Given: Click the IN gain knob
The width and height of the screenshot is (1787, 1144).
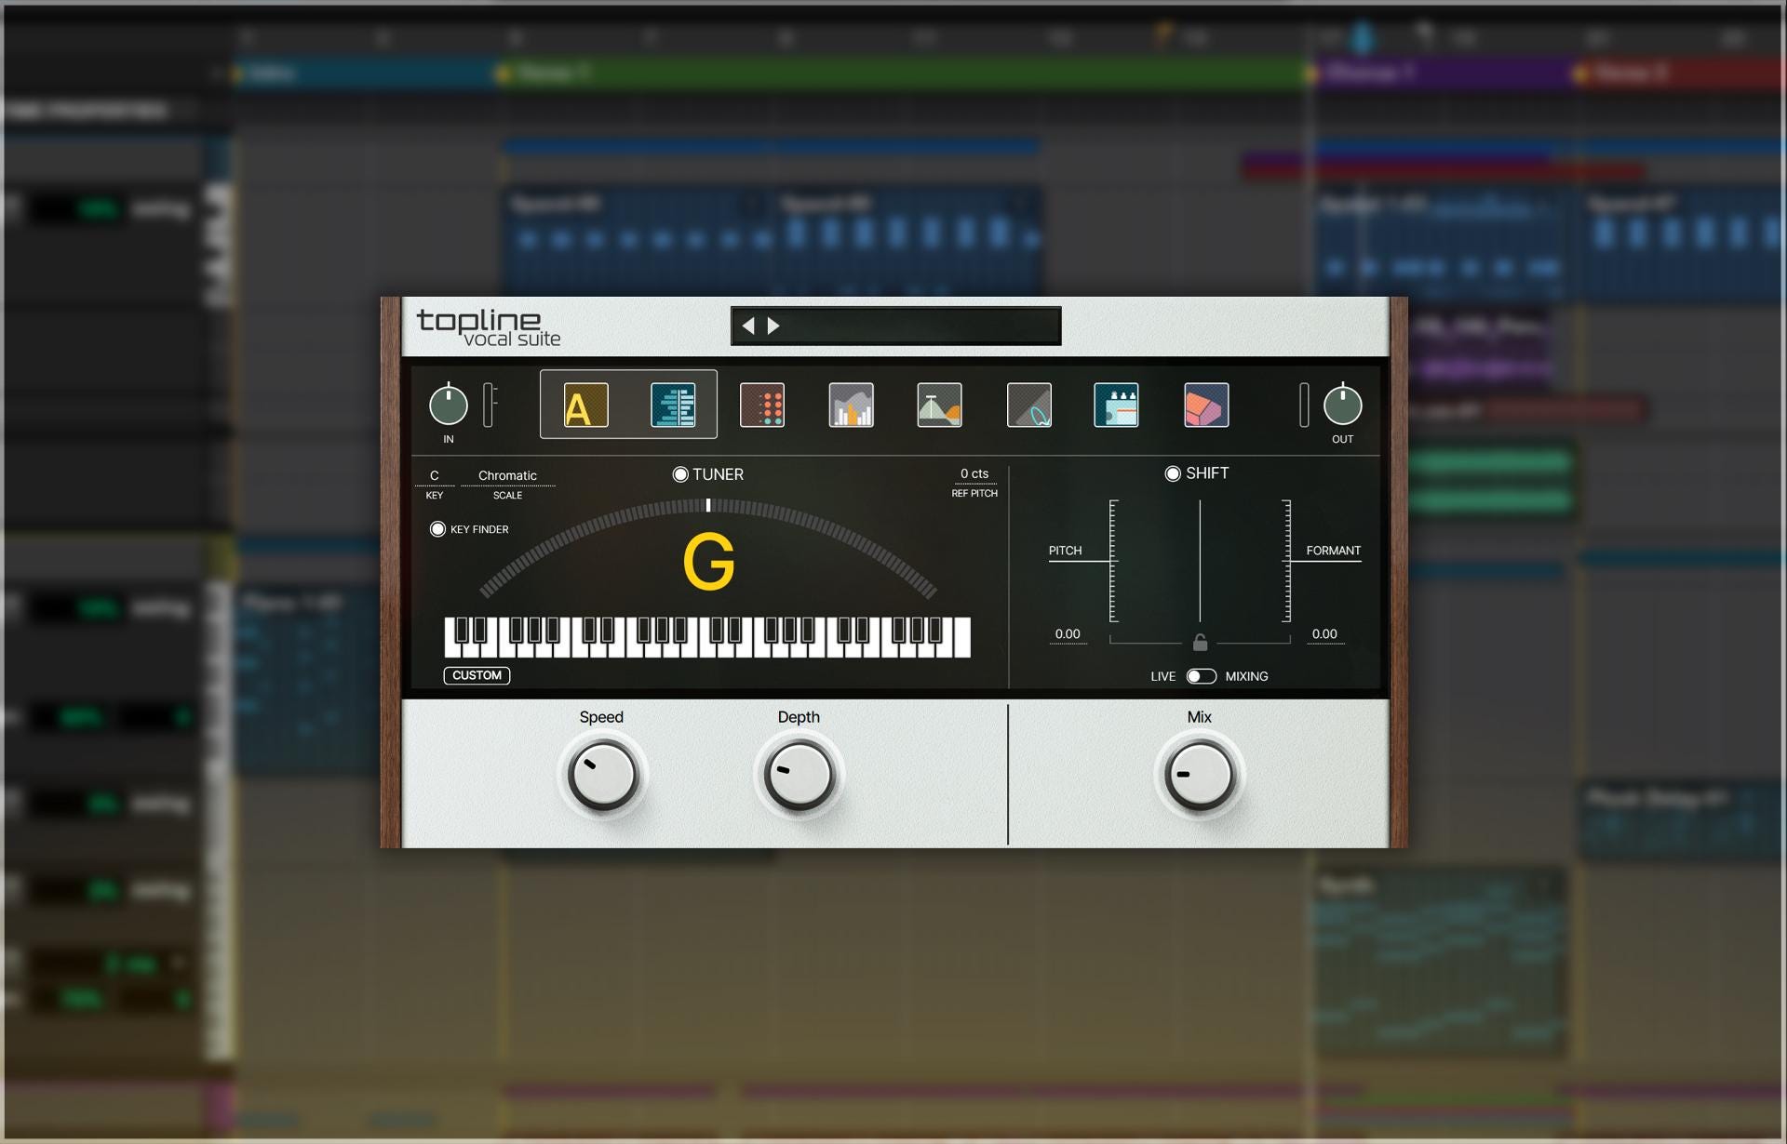Looking at the screenshot, I should pyautogui.click(x=449, y=405).
